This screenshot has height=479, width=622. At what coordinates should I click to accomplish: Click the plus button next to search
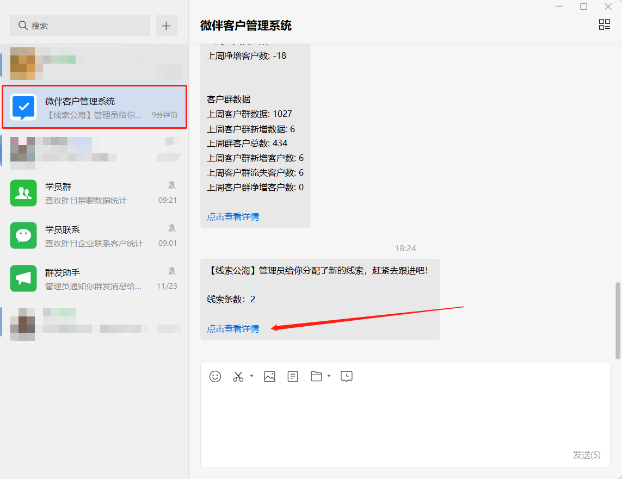point(167,26)
